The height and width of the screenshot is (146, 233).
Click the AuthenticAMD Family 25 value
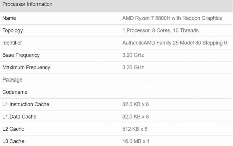(174, 43)
